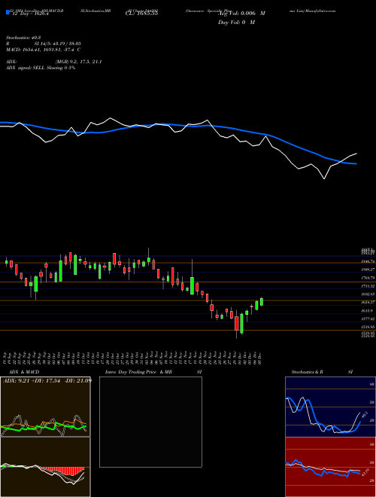The image size is (376, 497).
Task: Click the 40.3 label on Stochastics chart
Action: (x=364, y=414)
